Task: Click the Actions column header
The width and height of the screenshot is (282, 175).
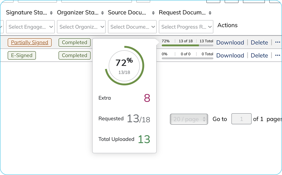Action: 228,25
